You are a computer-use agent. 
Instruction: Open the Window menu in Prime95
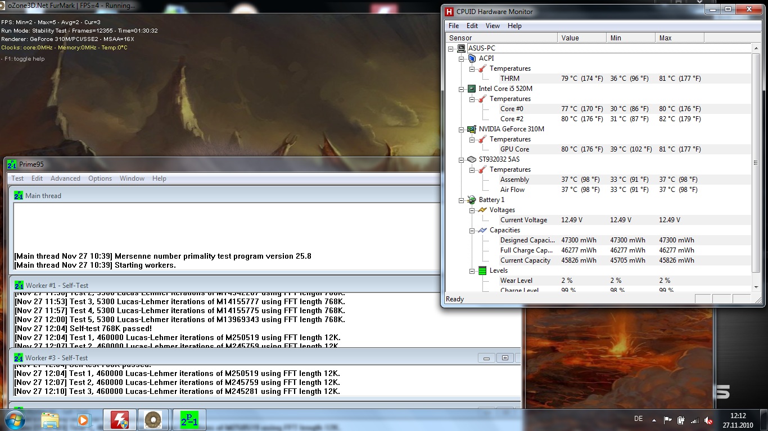(132, 178)
